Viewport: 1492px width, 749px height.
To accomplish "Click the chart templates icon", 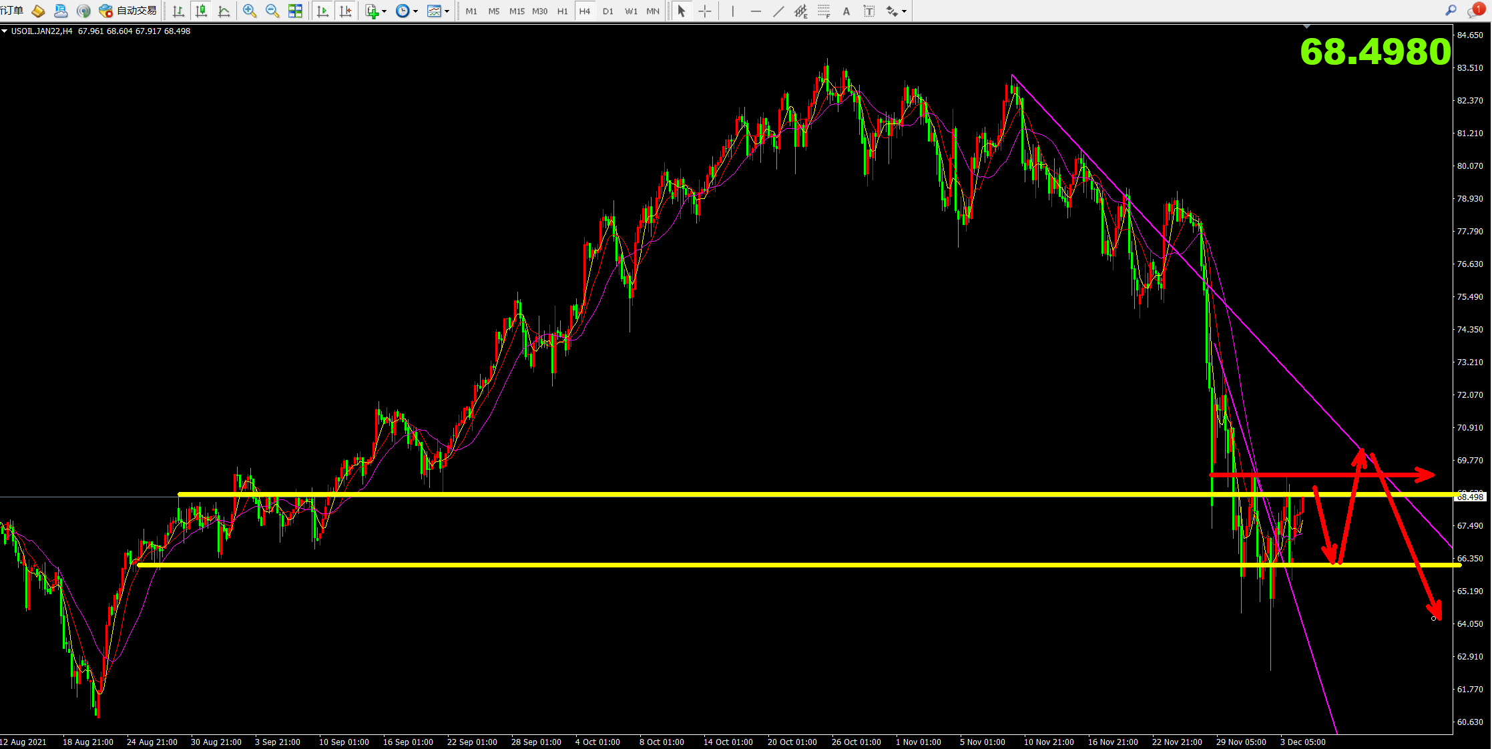I will click(x=434, y=11).
